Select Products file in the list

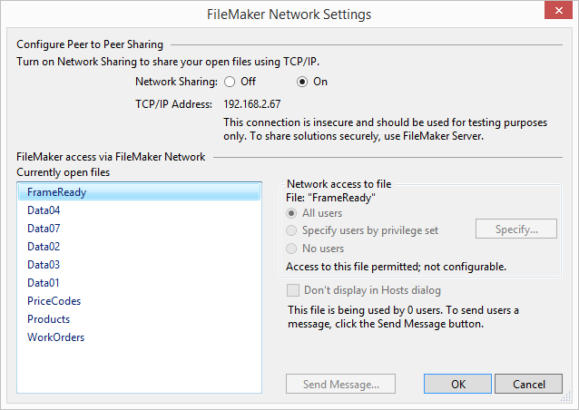49,319
